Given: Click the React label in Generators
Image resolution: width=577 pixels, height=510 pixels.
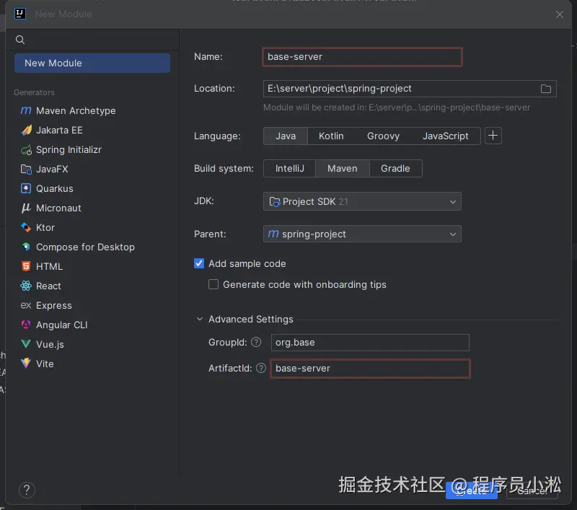Looking at the screenshot, I should [48, 286].
